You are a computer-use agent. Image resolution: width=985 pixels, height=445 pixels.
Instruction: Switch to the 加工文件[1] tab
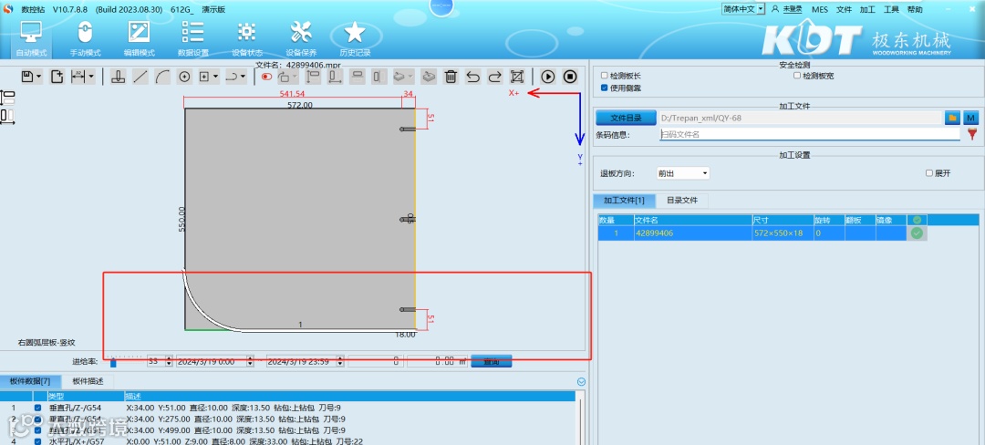[625, 201]
